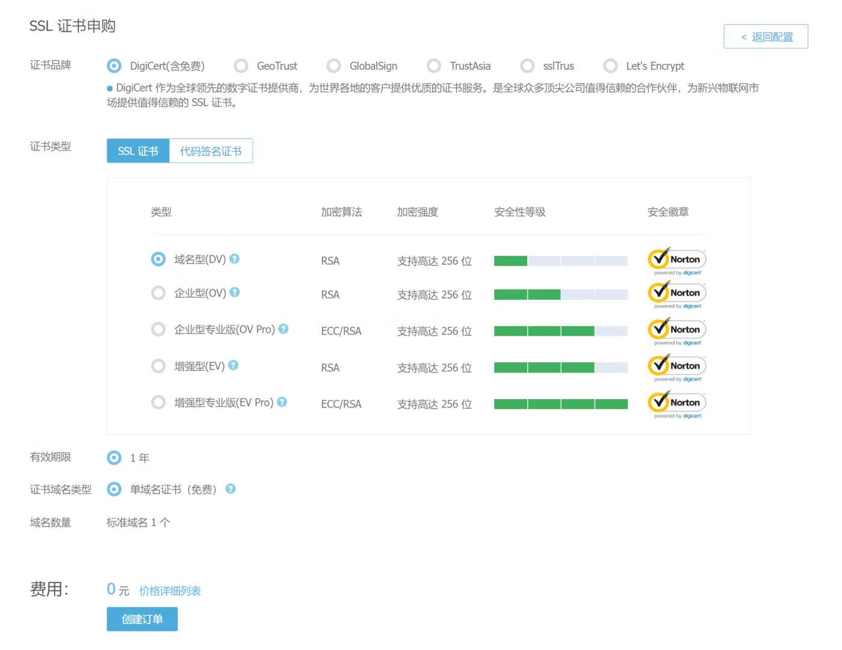Show help for 增强型专业版(EV Pro)
Image resolution: width=842 pixels, height=650 pixels.
[x=282, y=402]
